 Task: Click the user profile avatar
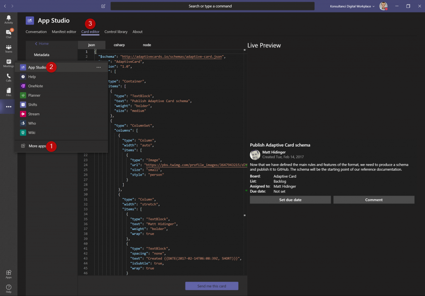383,6
